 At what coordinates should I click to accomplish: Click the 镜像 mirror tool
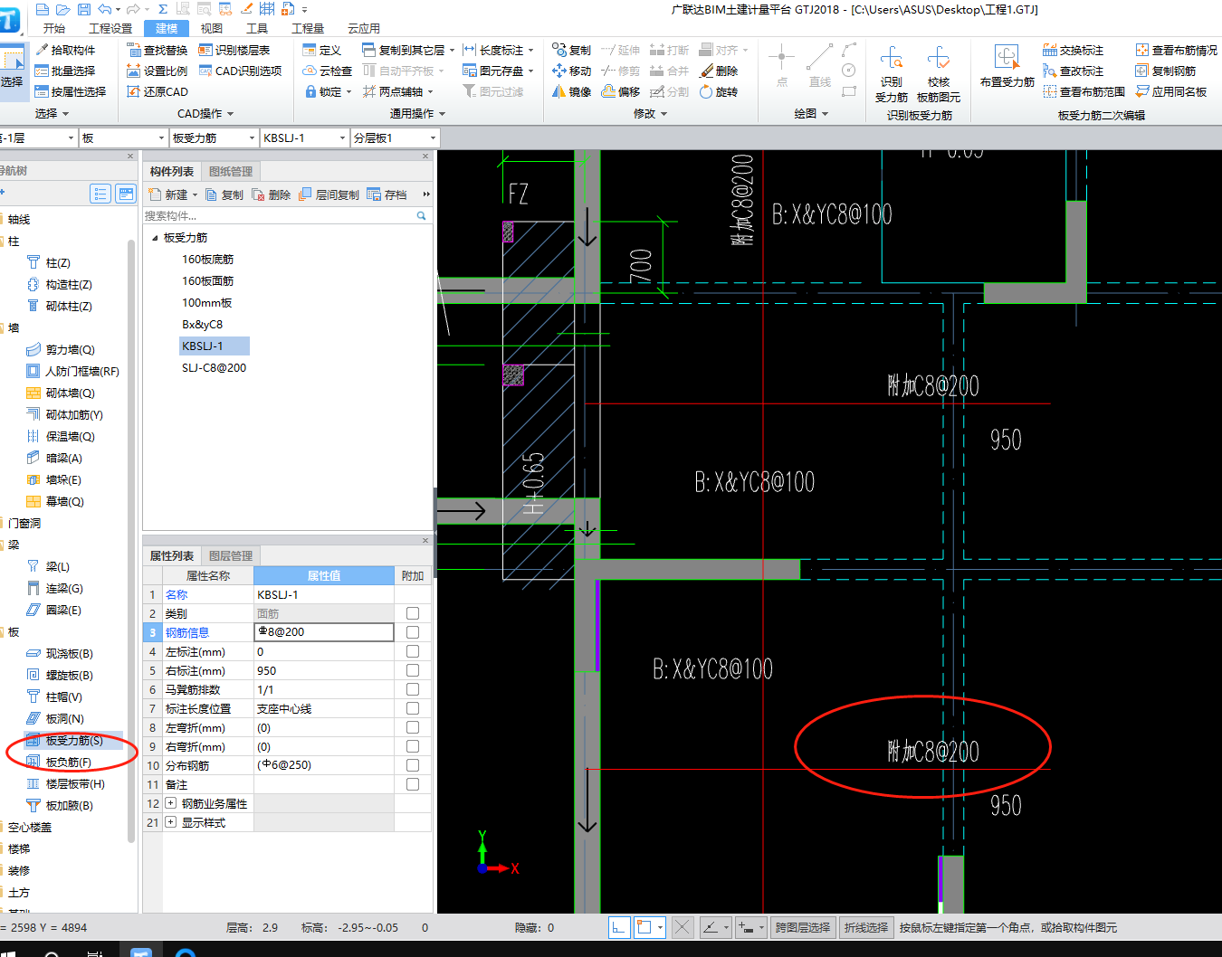point(572,91)
